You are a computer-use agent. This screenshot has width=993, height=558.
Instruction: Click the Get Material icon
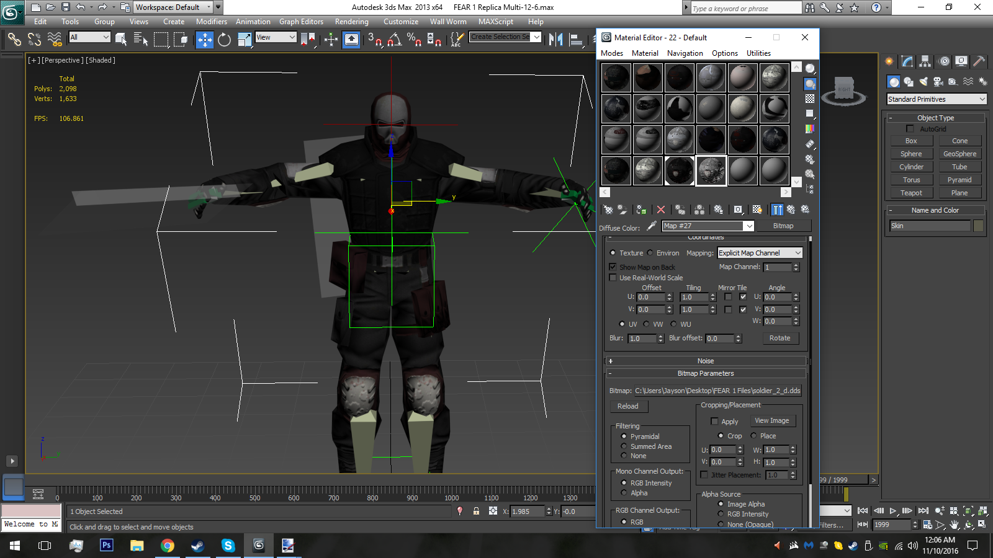(608, 210)
